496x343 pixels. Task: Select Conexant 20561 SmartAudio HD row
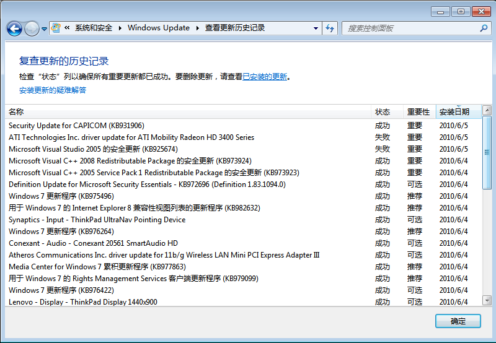(244, 243)
